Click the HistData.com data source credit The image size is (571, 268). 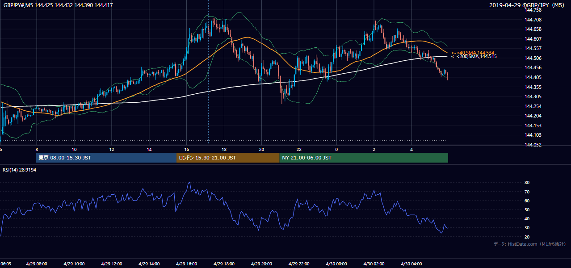point(530,244)
